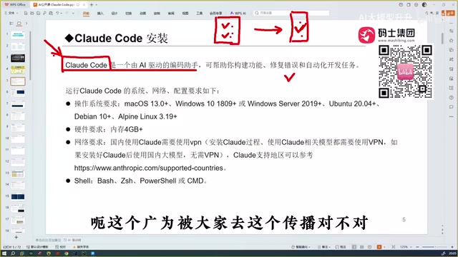Click the 缺失字体 missing fonts warning
The image size is (458, 257).
81,247
